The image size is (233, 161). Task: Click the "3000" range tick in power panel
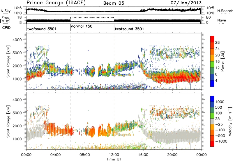click(x=17, y=53)
